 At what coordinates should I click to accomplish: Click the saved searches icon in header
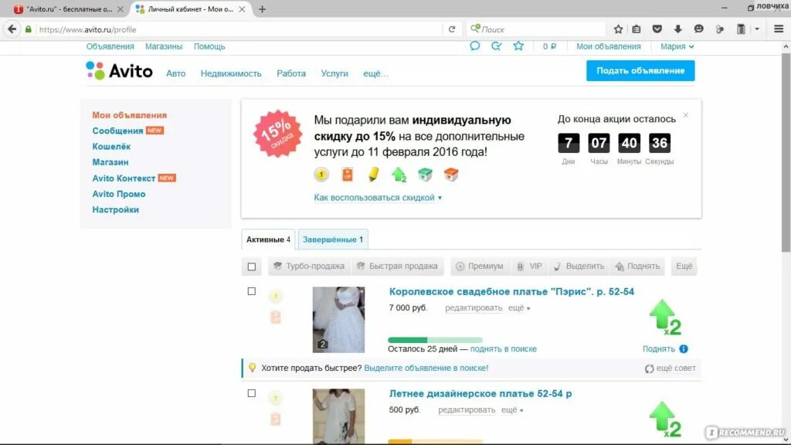(497, 46)
